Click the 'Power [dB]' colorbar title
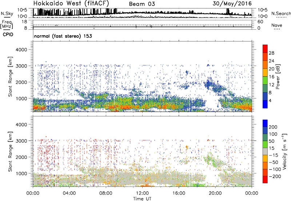 click(x=278, y=77)
